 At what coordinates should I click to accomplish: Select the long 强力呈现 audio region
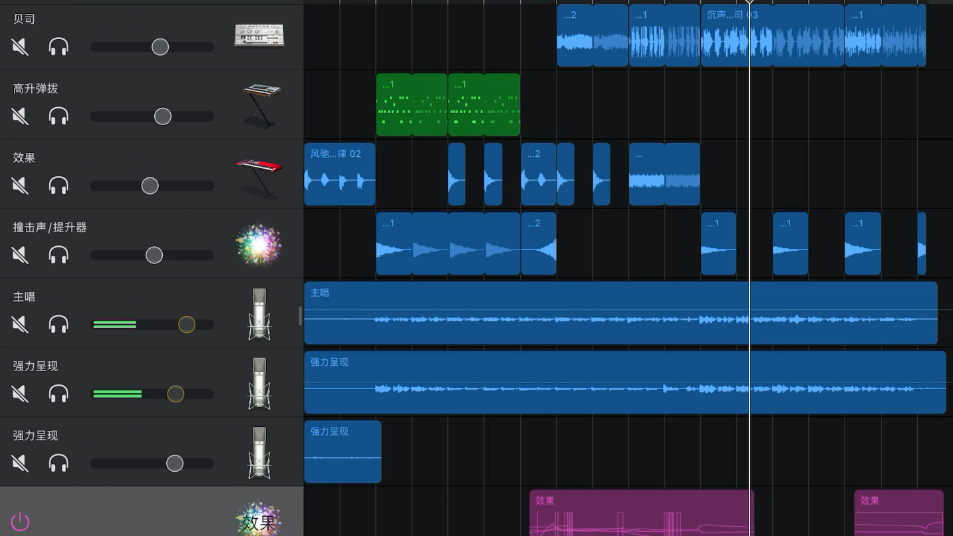click(x=625, y=382)
